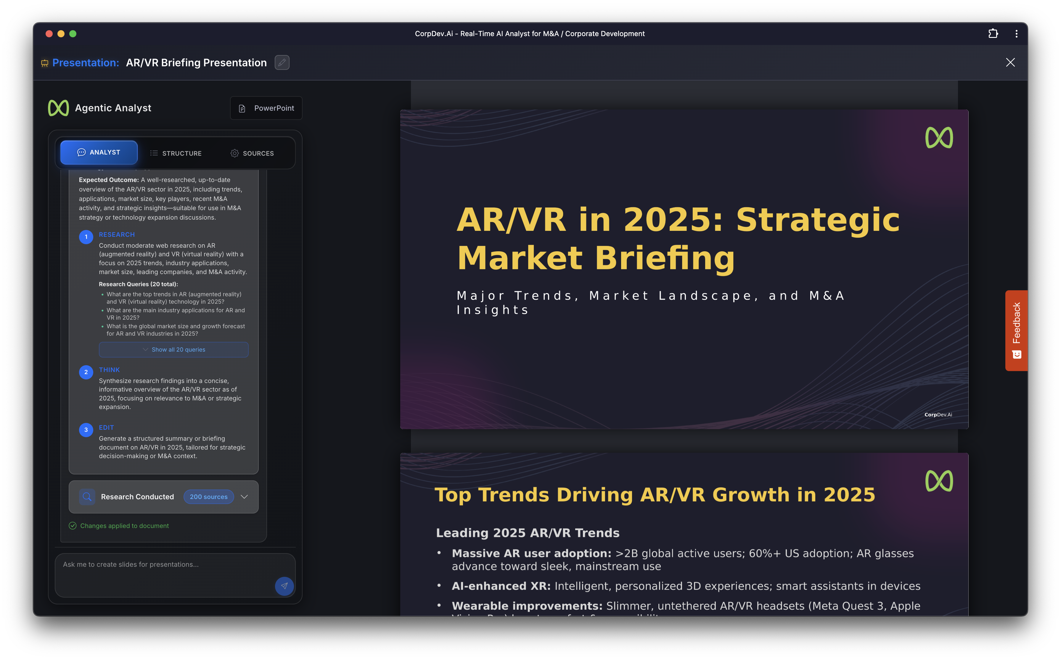Click the PowerPoint export button
The height and width of the screenshot is (660, 1061).
coord(266,108)
